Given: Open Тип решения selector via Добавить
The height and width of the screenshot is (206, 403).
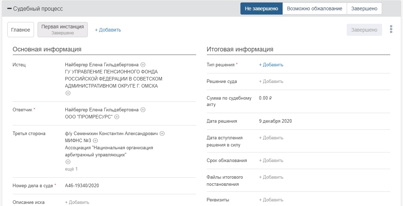Looking at the screenshot, I should 271,65.
